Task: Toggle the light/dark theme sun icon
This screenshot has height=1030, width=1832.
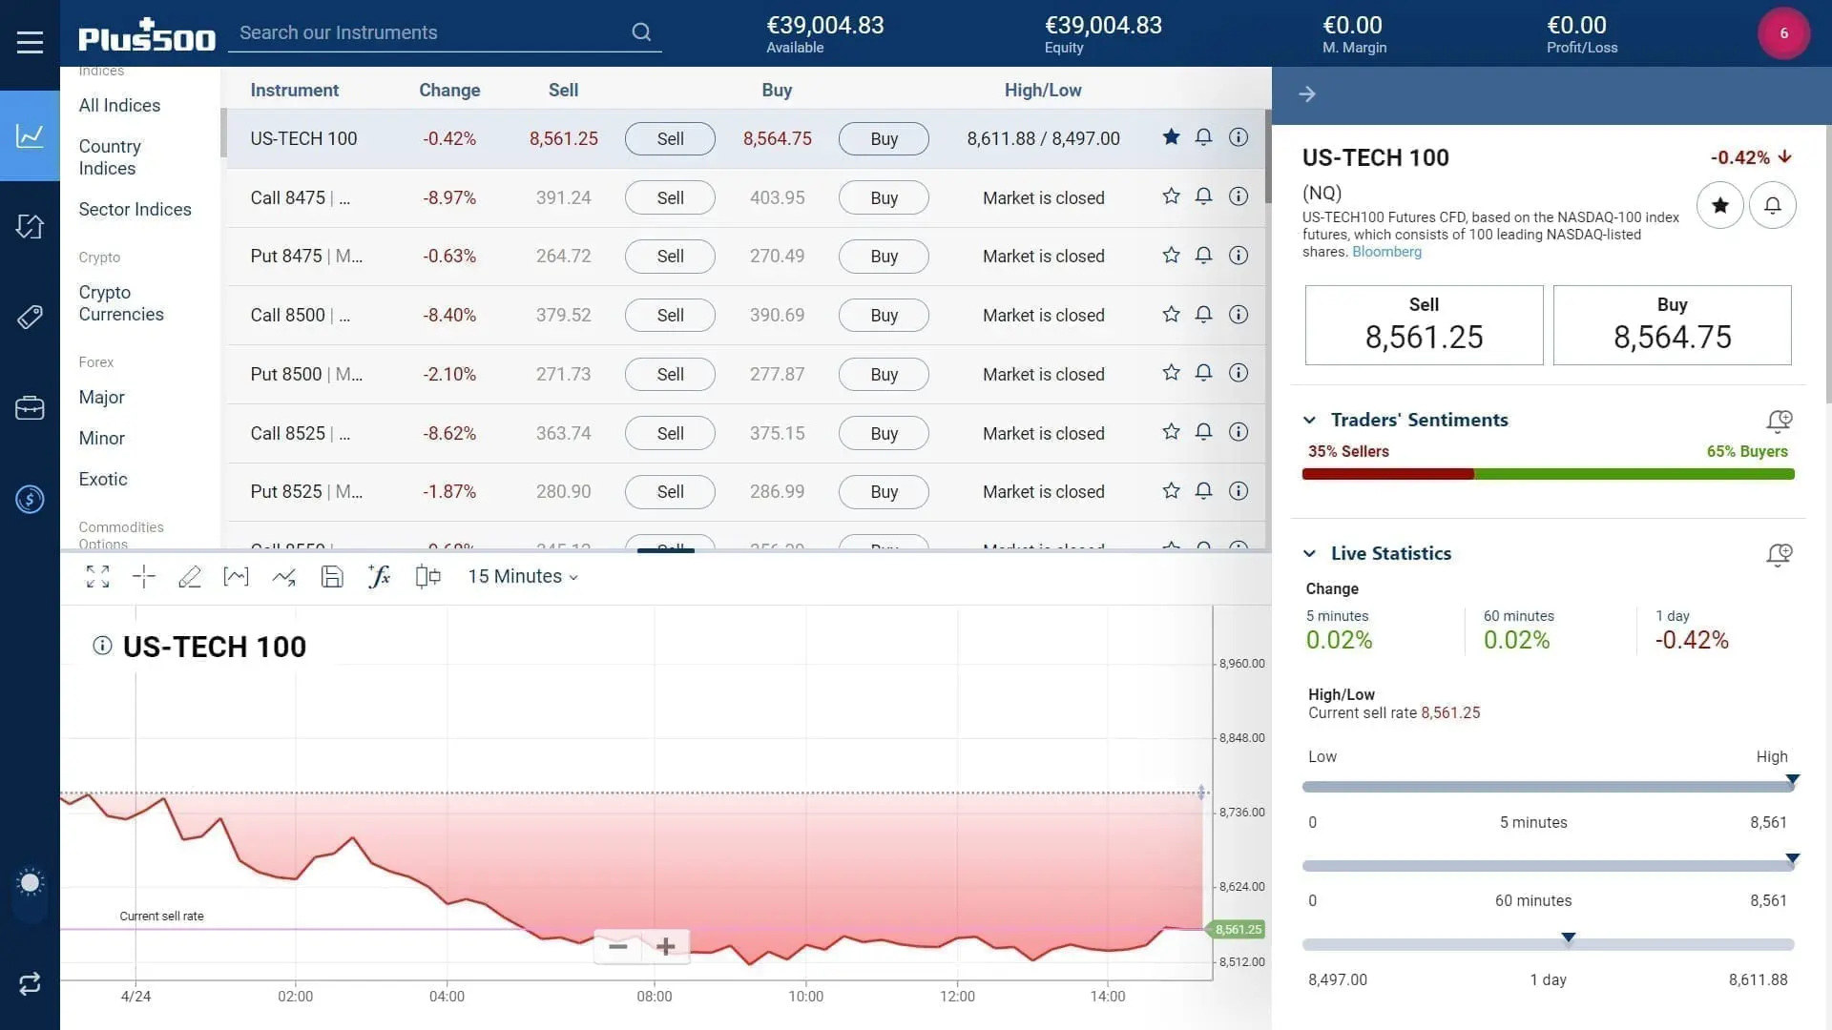Action: 30,882
